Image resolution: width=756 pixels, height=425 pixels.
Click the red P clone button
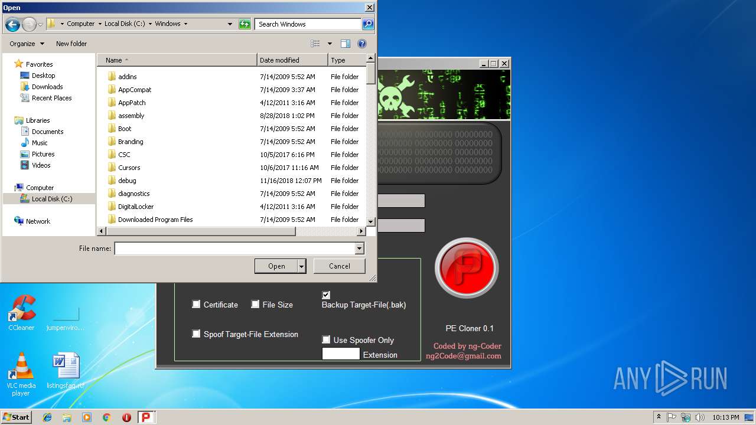pyautogui.click(x=467, y=268)
